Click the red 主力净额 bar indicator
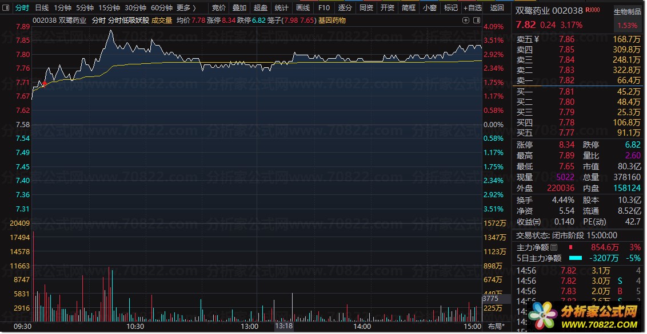 (x=570, y=247)
